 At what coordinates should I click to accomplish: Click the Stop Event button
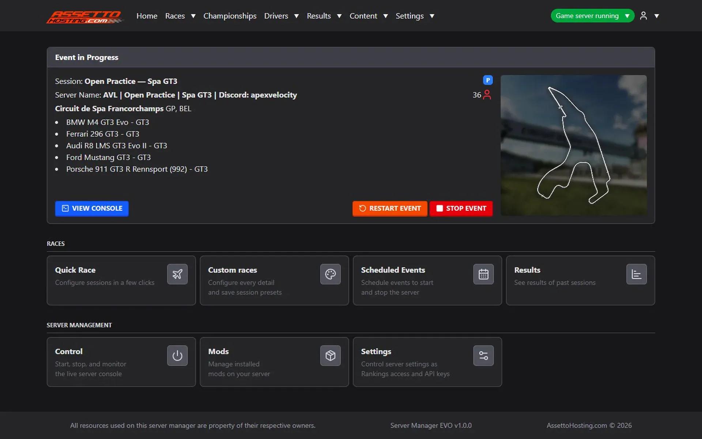pos(461,209)
